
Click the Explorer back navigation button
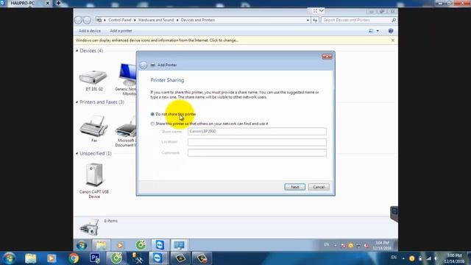[x=78, y=20]
